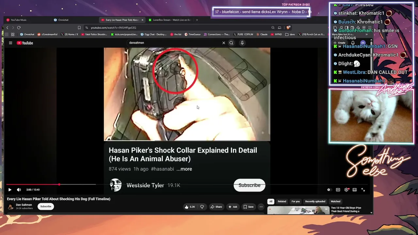Mute the video volume
Image resolution: width=418 pixels, height=235 pixels.
pos(19,190)
